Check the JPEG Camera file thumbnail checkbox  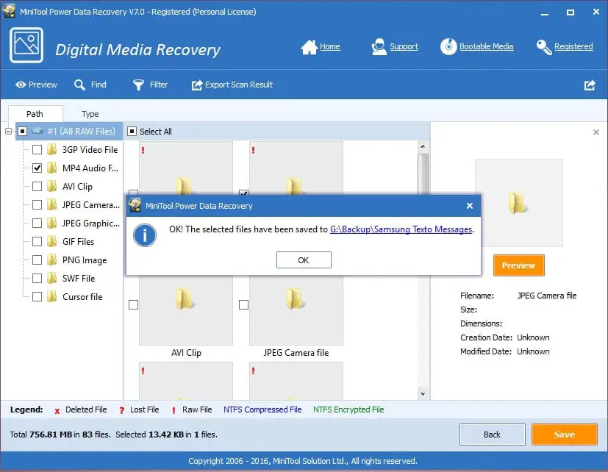click(243, 305)
